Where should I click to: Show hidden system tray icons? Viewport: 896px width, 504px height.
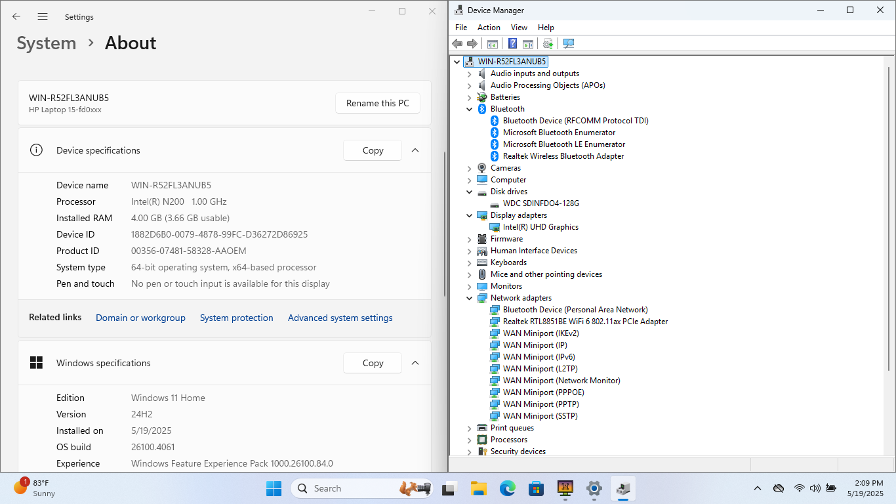point(758,488)
